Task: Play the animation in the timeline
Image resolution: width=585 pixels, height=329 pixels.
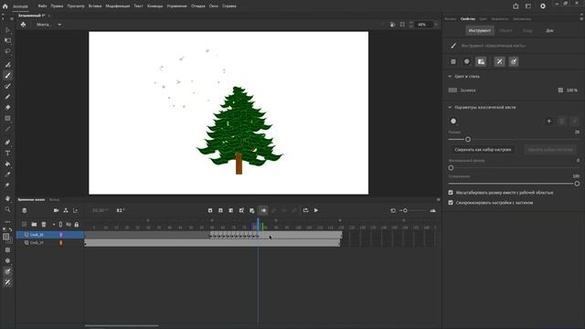Action: tap(316, 210)
